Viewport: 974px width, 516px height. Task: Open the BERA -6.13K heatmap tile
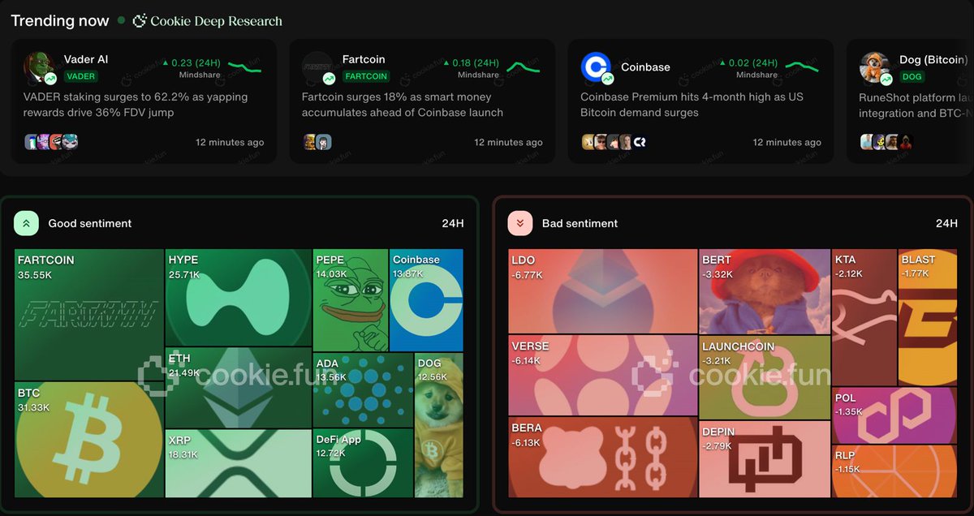point(602,457)
